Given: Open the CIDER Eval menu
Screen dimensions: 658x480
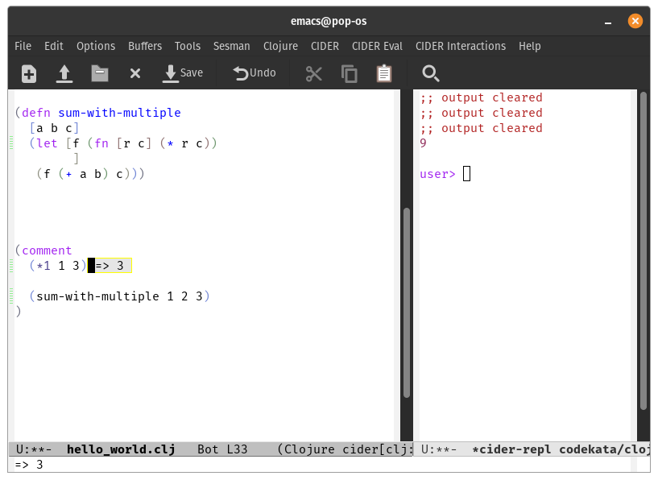Looking at the screenshot, I should coord(378,46).
